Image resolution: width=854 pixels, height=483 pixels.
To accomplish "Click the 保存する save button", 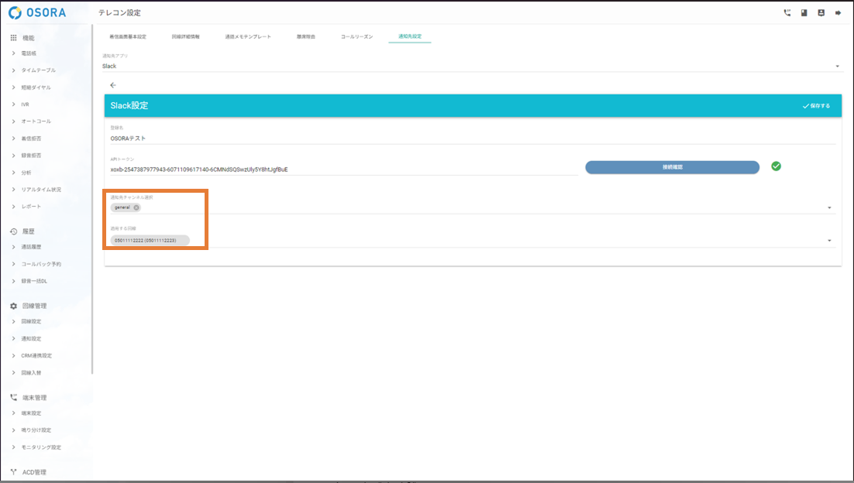I will [816, 106].
